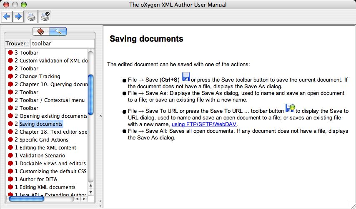Go forward using the right arrow button
Screen dimensions: 356x209
tap(18, 17)
